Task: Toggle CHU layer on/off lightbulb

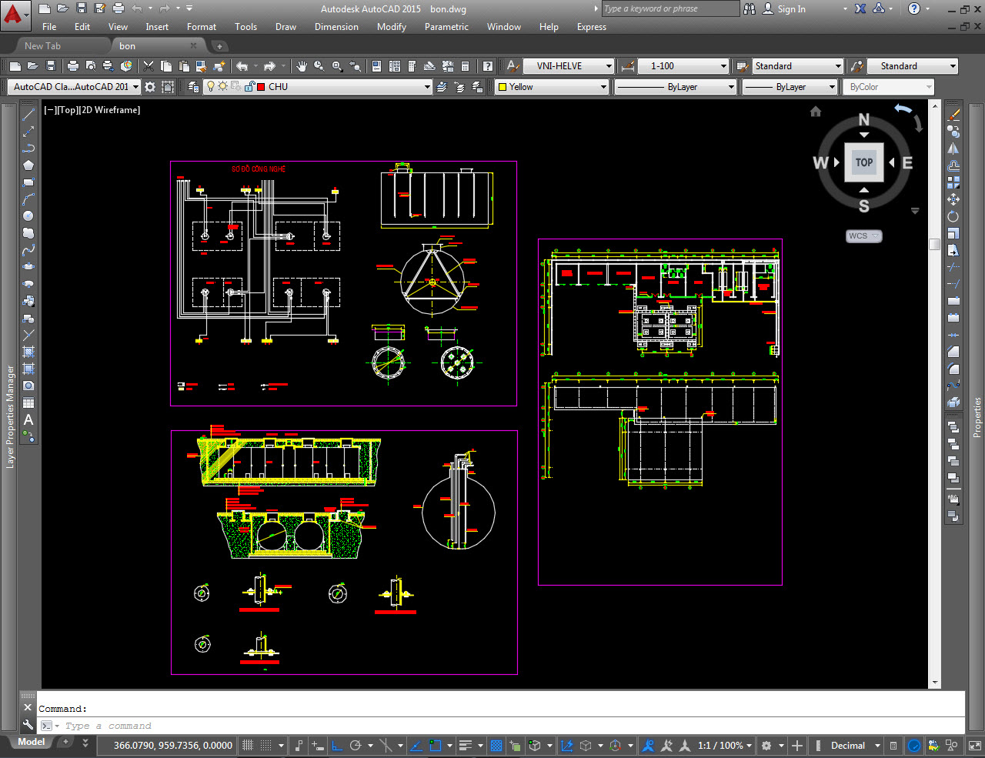Action: pyautogui.click(x=211, y=87)
